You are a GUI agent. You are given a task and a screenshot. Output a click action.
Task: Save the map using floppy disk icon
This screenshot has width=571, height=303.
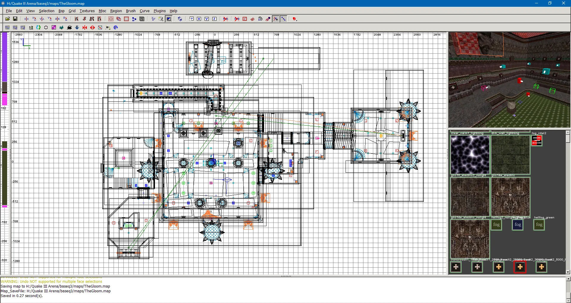(x=15, y=19)
